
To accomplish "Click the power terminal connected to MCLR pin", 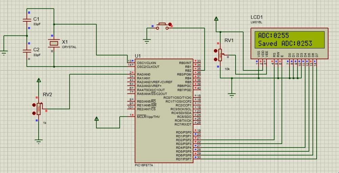I will tap(97, 119).
